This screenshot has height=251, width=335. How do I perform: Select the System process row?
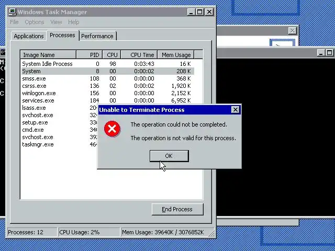(107, 71)
